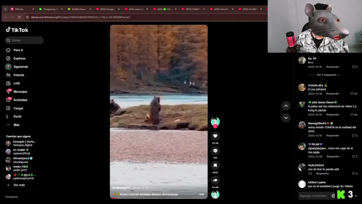Image resolution: width=362 pixels, height=204 pixels.
Task: Switch to the TikFinity browser tab
Action: 22,9
